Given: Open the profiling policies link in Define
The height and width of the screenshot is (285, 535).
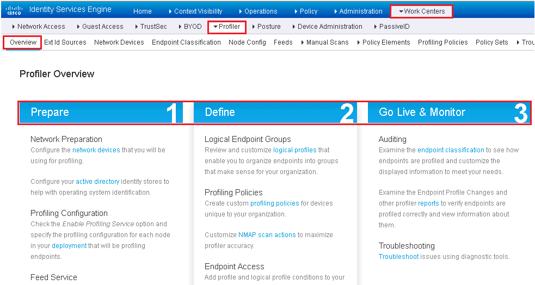Looking at the screenshot, I should tap(275, 203).
